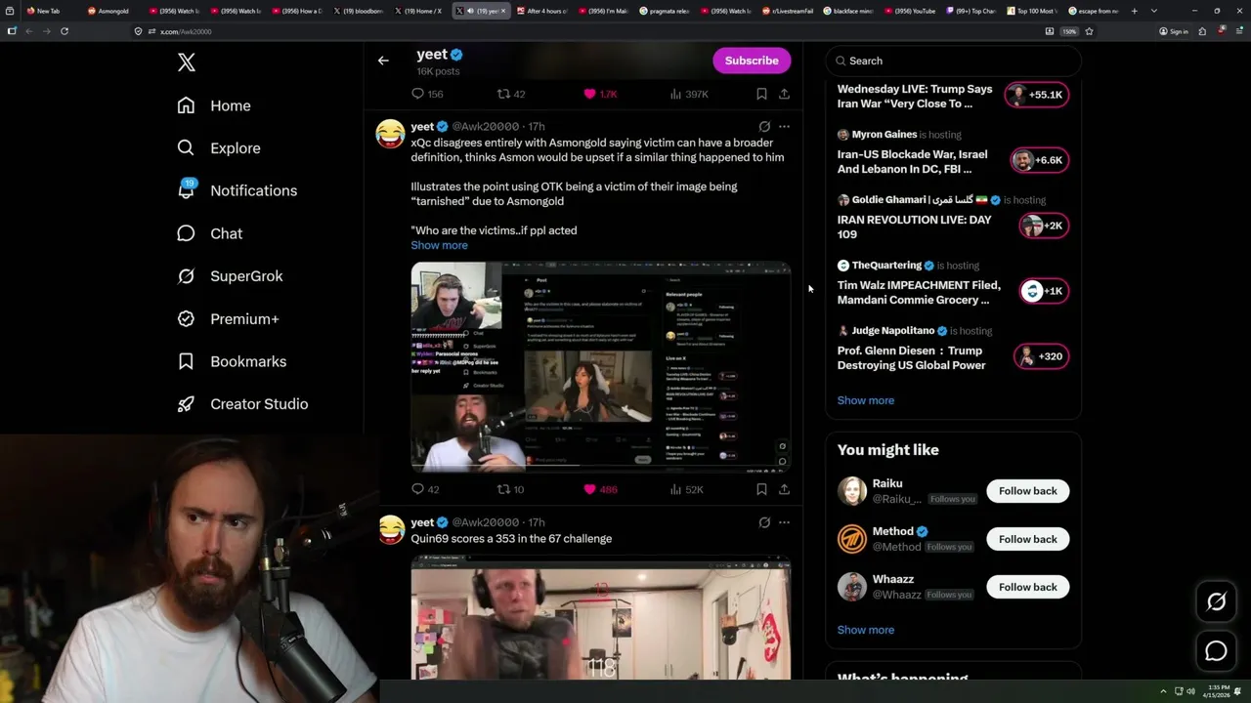Reply to the post with 156 comments
This screenshot has height=703, width=1251.
coord(427,94)
